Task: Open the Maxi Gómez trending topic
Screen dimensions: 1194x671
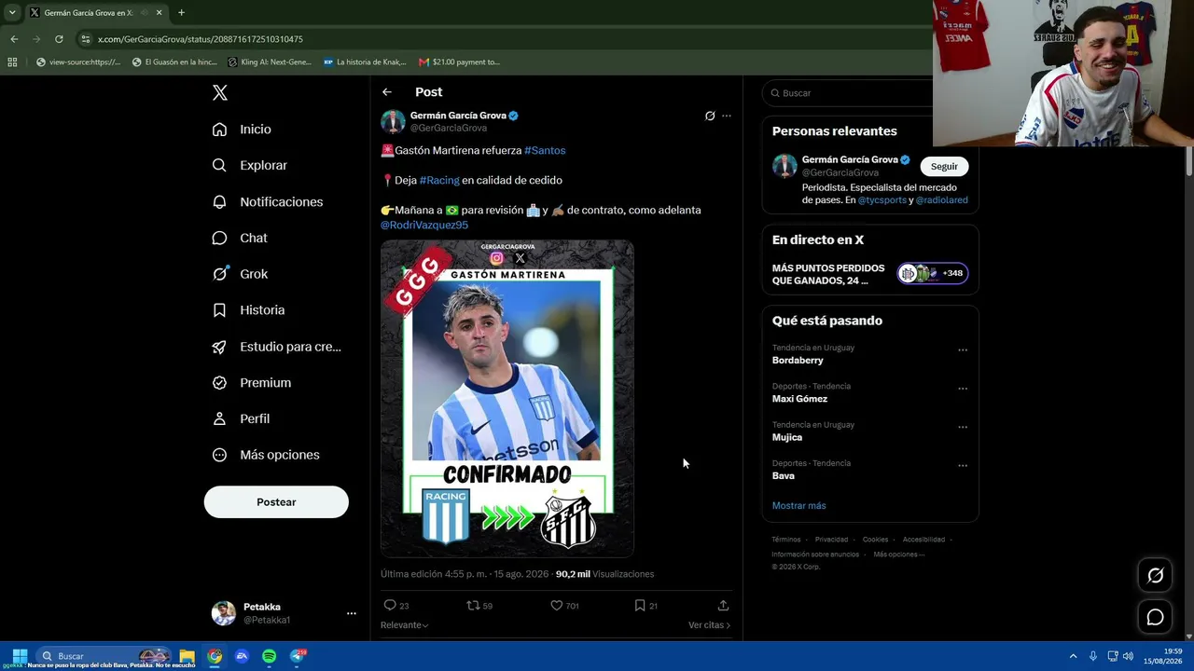Action: click(799, 399)
